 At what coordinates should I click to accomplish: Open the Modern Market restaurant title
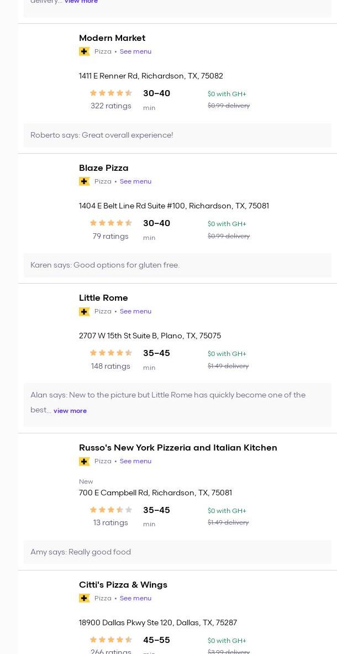112,38
